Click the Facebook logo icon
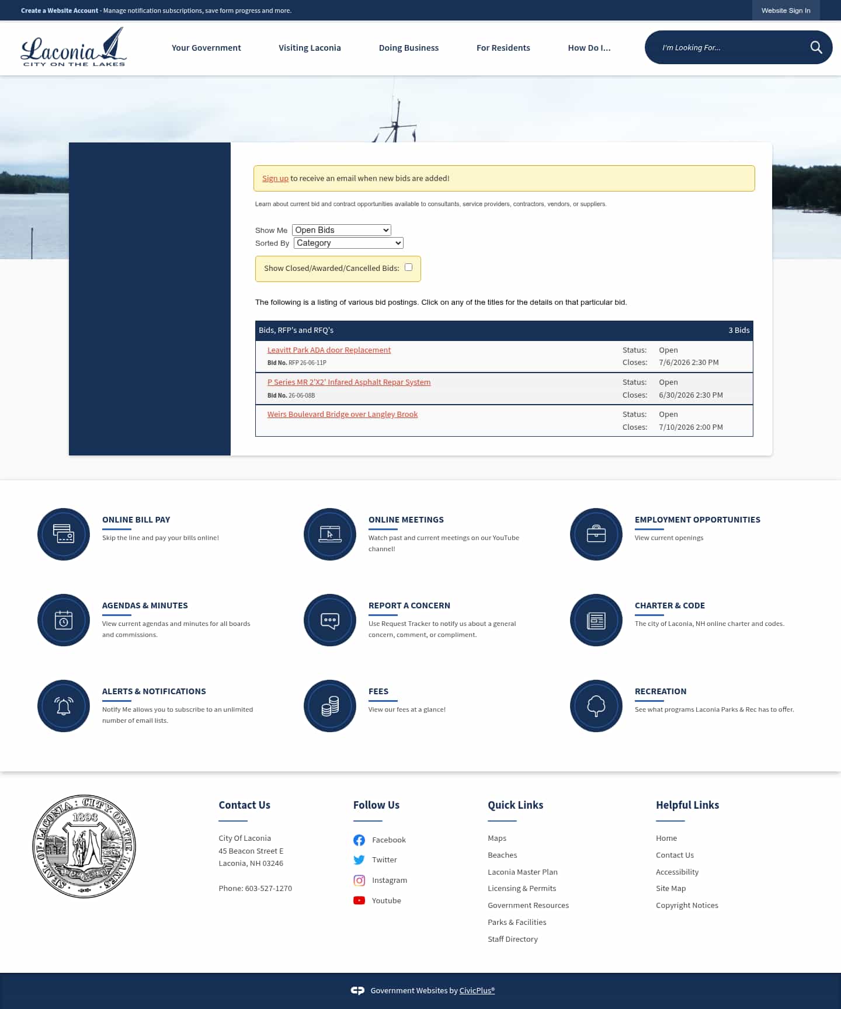This screenshot has height=1009, width=841. coord(359,840)
